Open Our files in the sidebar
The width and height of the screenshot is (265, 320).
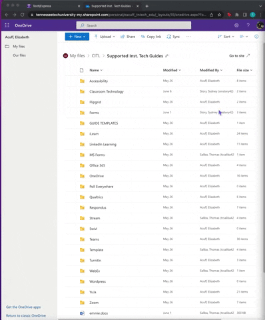point(19,55)
